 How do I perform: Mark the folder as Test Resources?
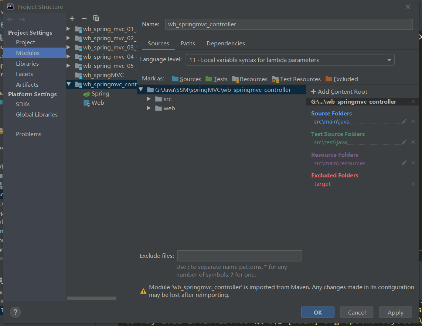pyautogui.click(x=296, y=79)
